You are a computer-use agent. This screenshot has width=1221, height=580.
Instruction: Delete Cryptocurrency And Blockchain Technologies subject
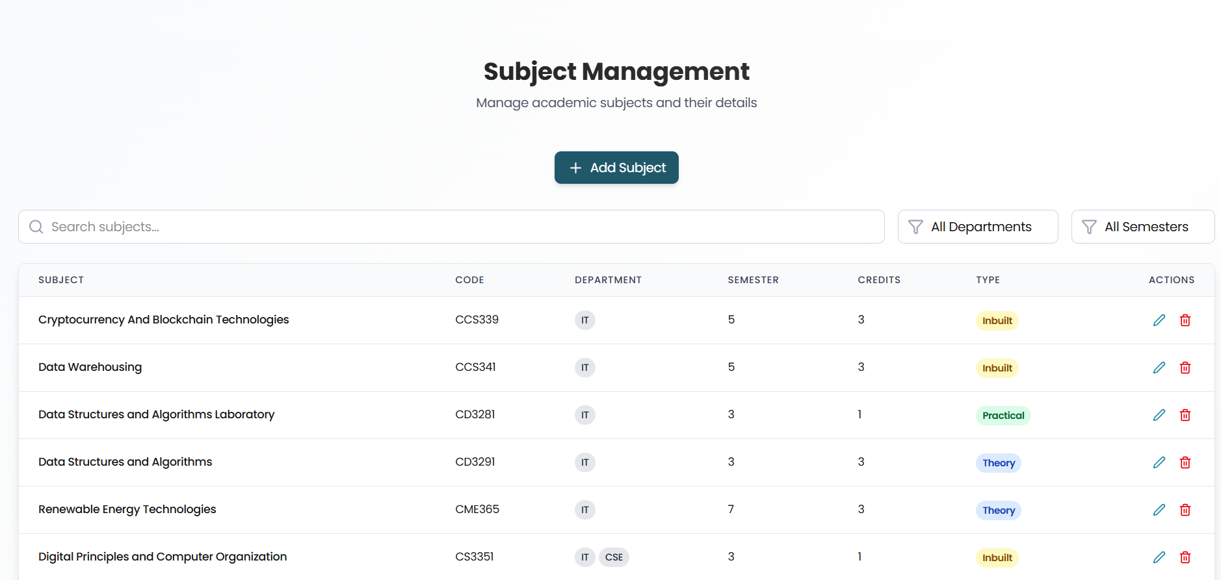[x=1185, y=320]
